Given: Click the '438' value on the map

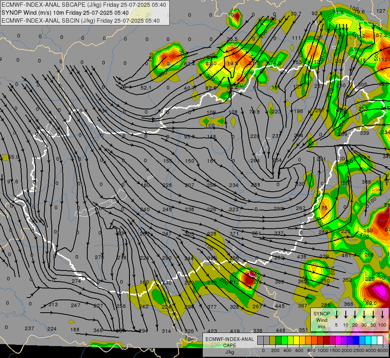Looking at the screenshot, I should coord(302,257).
